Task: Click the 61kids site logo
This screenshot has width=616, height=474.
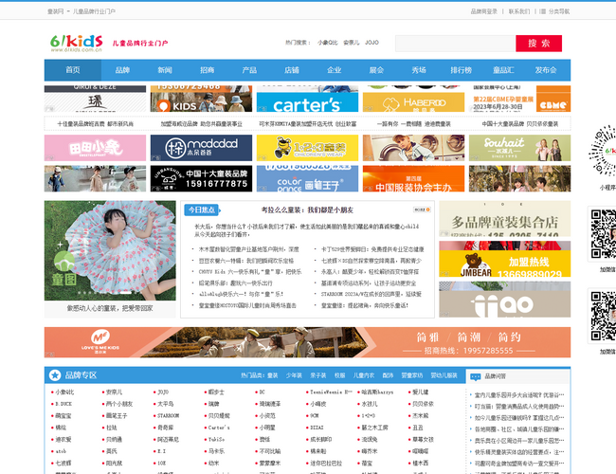Action: 76,43
